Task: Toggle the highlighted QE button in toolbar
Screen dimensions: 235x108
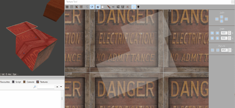Action: (x=92, y=7)
